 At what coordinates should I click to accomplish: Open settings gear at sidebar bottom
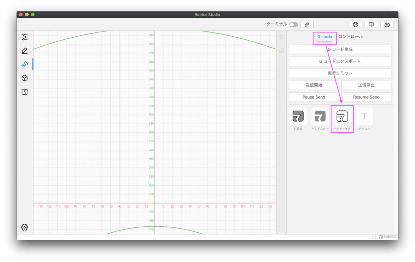[x=25, y=227]
